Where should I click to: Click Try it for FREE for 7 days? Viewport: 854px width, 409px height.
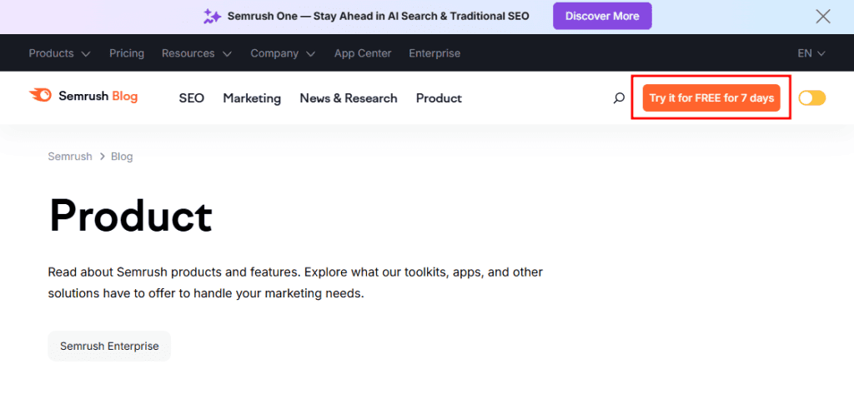tap(711, 98)
